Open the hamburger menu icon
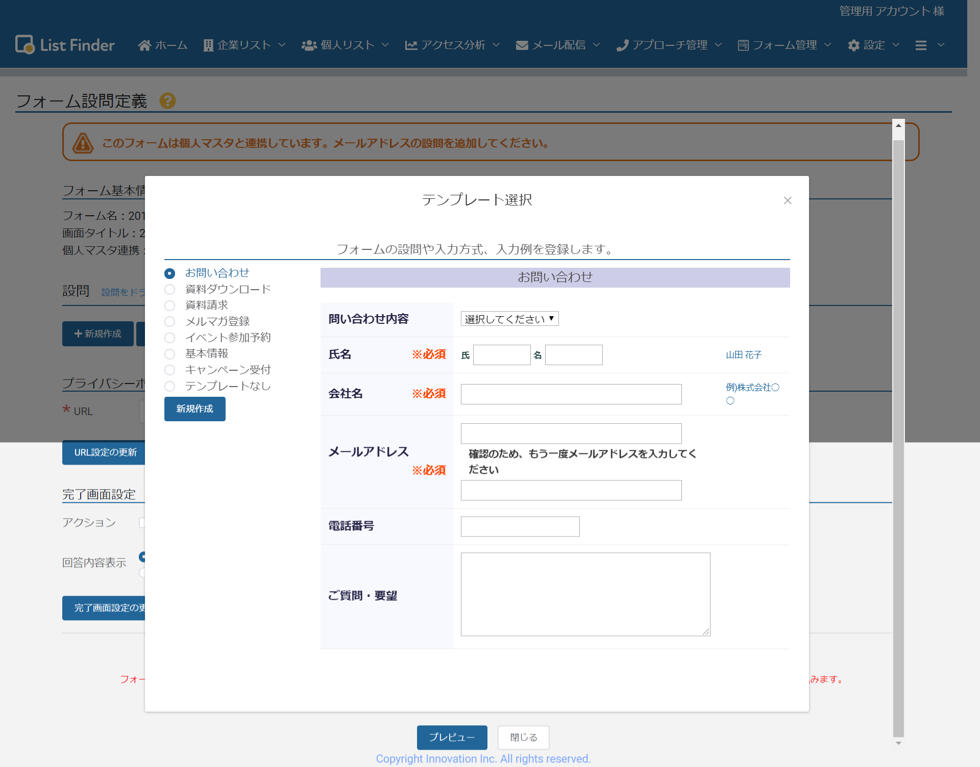 click(921, 45)
